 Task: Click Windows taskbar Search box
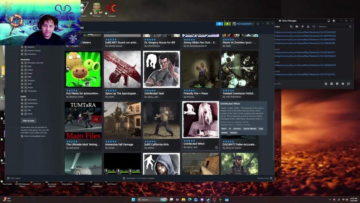pos(152,200)
